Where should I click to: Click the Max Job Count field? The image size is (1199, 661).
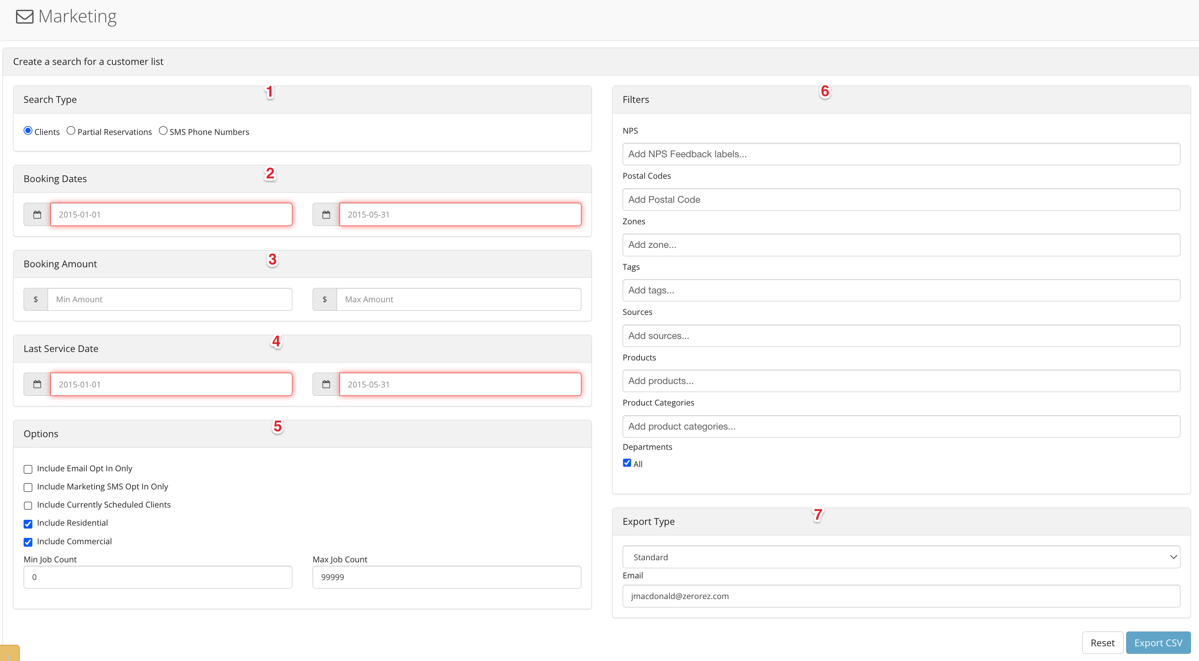click(x=447, y=577)
